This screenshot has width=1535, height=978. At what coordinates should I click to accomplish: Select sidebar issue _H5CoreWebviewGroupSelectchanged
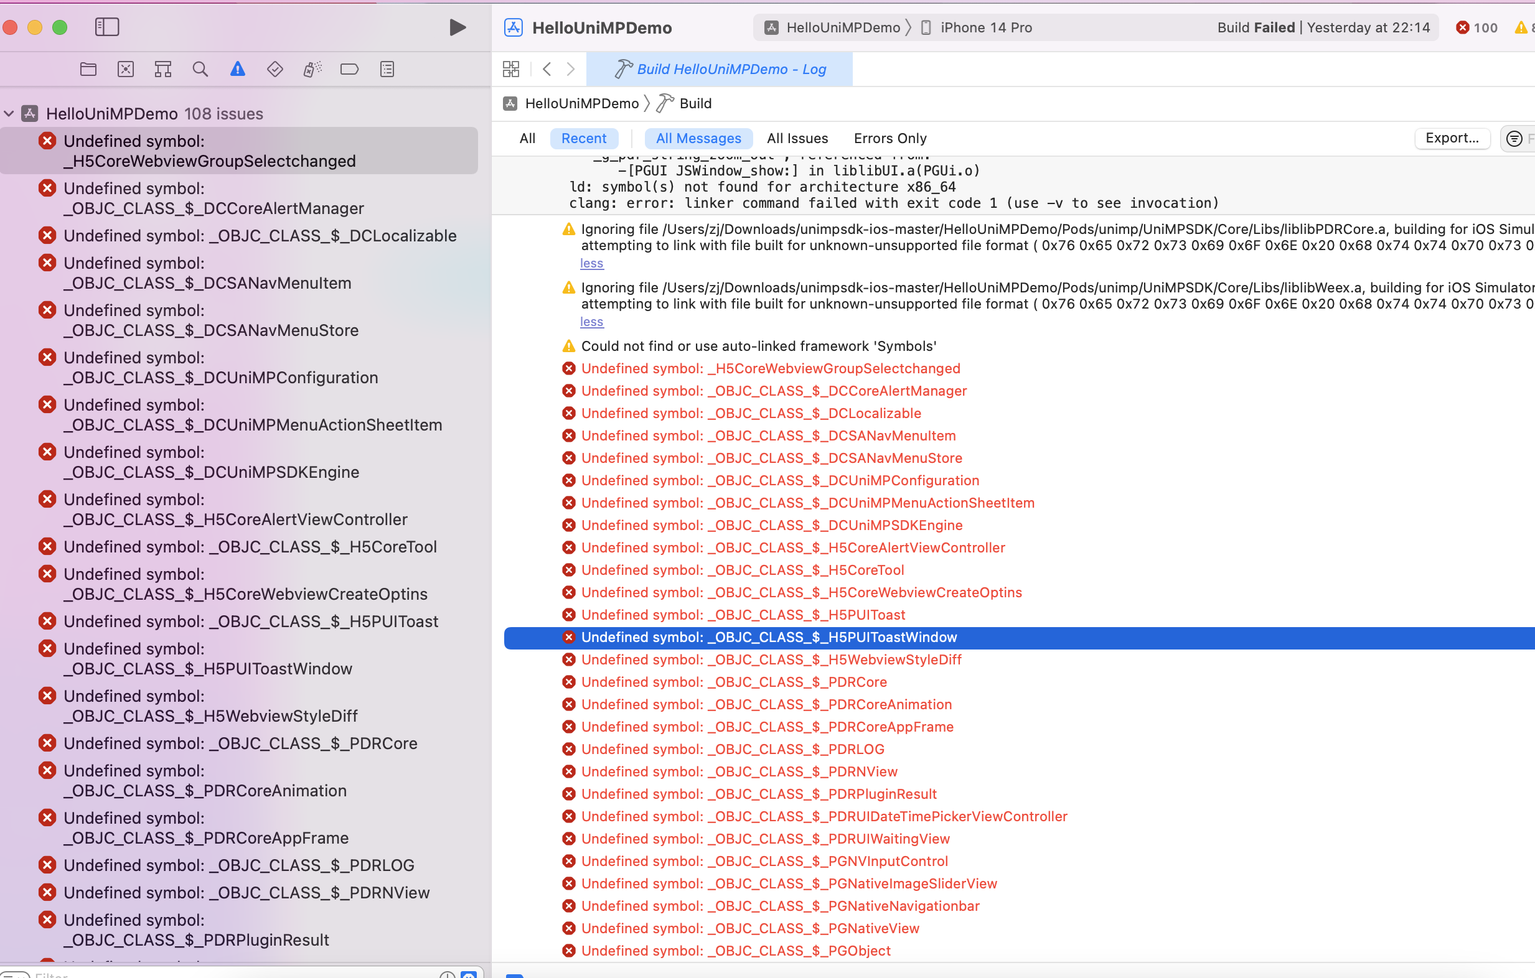(239, 151)
